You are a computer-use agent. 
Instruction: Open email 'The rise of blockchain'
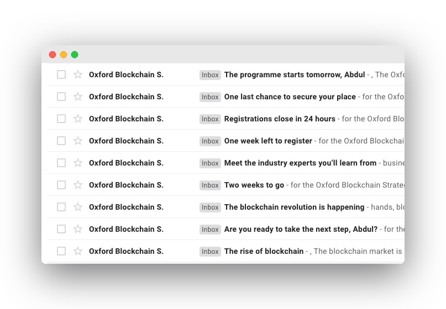[x=264, y=252]
